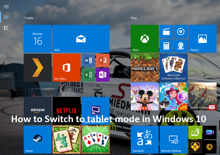This screenshot has height=155, width=220.
Task: Open the Netflix tile
Action: (66, 110)
